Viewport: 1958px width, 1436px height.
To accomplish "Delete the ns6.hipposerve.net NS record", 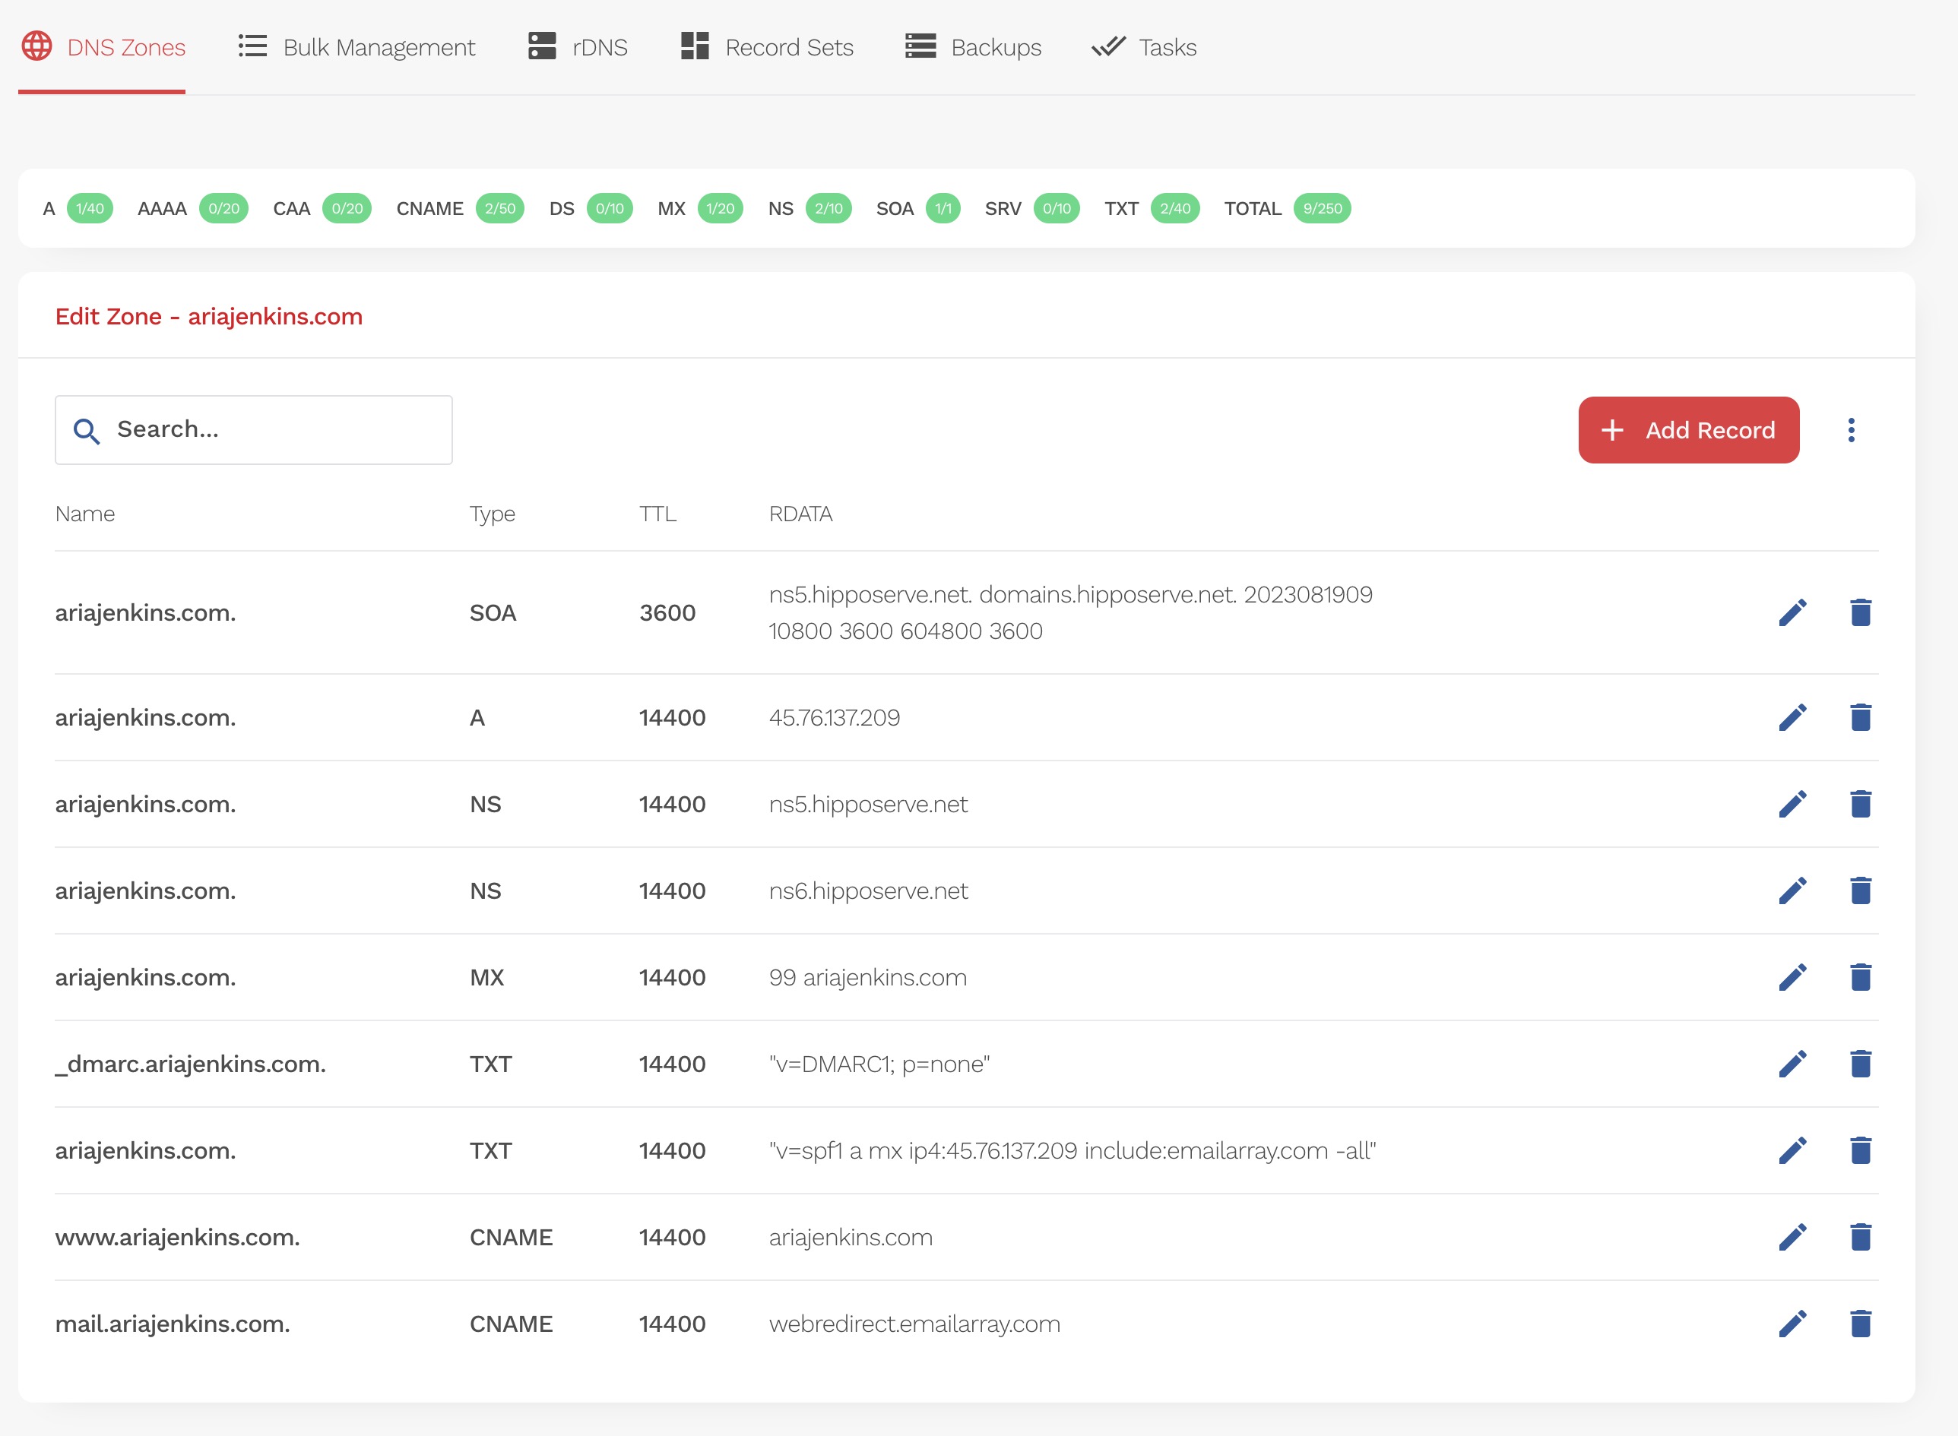I will 1860,891.
